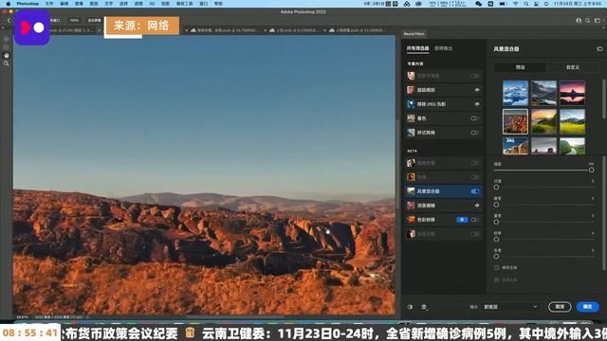This screenshot has height=341, width=607.
Task: Switch to the 所有筛选器 tab
Action: tap(417, 48)
